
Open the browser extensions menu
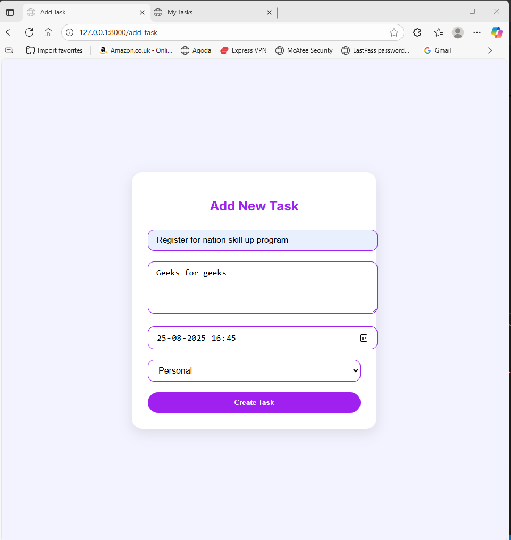tap(417, 32)
